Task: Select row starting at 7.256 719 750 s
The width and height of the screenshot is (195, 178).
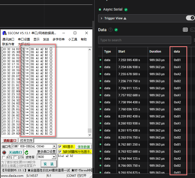Action: coord(146,81)
